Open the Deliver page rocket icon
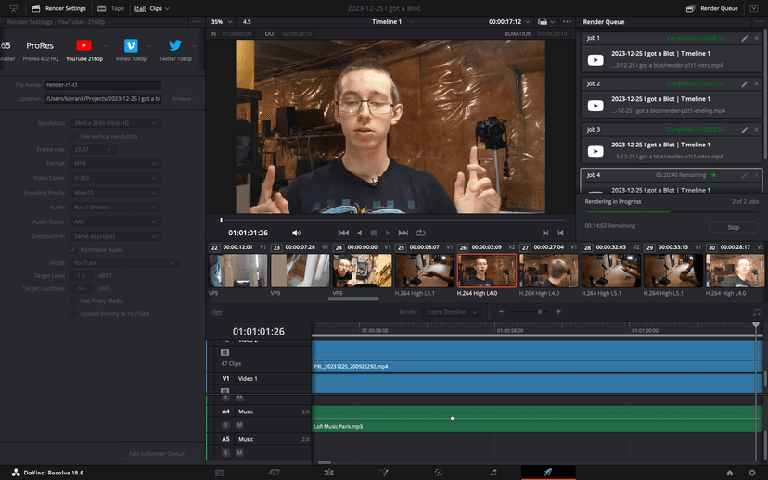 pos(547,472)
